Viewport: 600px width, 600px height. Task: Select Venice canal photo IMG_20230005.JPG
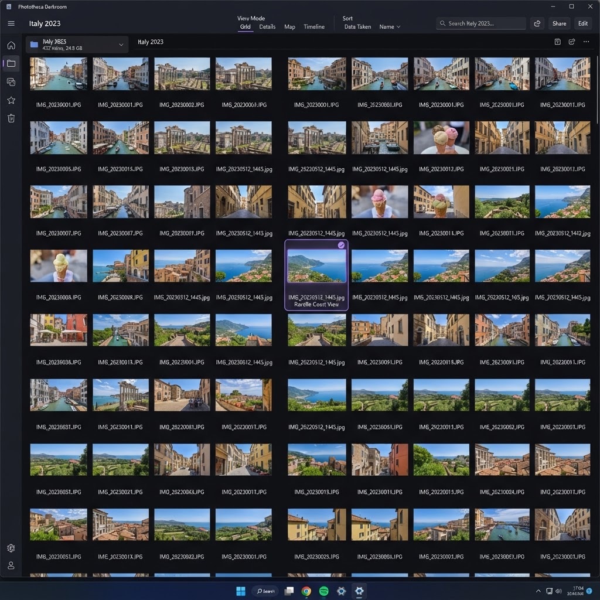click(59, 138)
